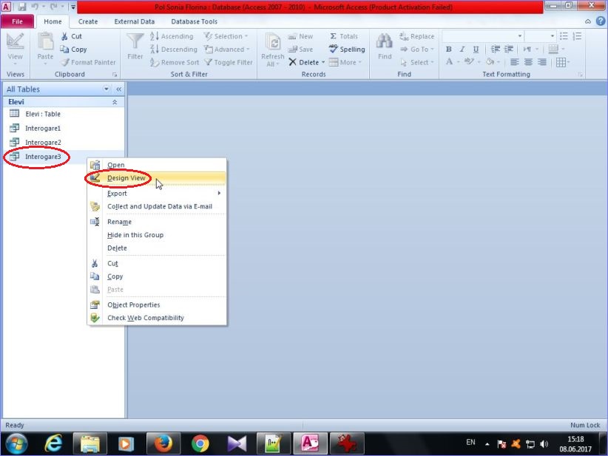Click the Copy icon in the Clipboard group
This screenshot has width=608, height=456.
[64, 50]
